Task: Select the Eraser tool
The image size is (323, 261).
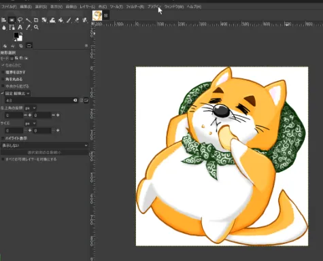Action: [x=77, y=20]
